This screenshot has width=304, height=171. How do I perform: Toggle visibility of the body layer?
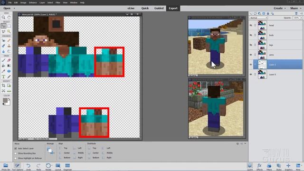[251, 35]
